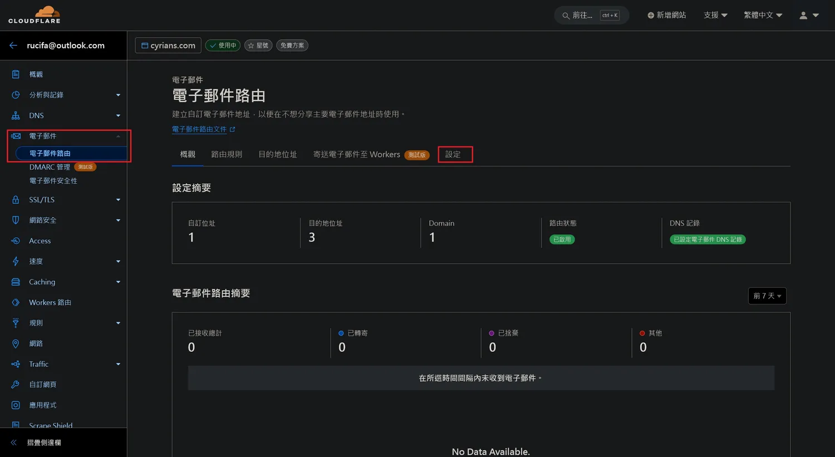Click the Cloudflare logo
Image resolution: width=835 pixels, height=457 pixels.
point(35,15)
